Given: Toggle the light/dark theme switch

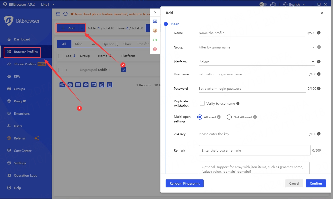Looking at the screenshot, I should coord(263,4).
